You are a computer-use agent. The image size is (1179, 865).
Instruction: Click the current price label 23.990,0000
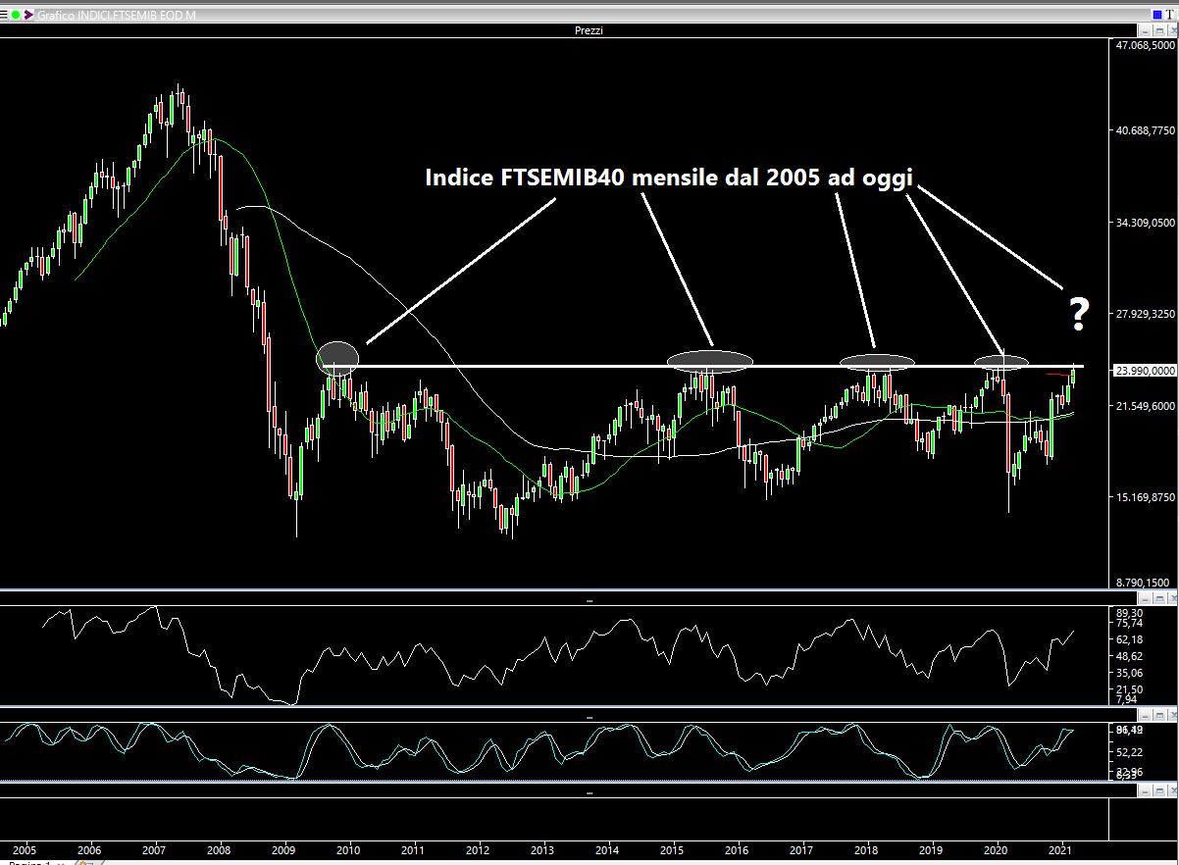(x=1146, y=371)
